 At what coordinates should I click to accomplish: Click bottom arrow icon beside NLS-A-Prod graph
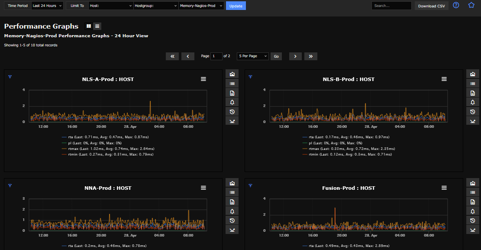[232, 121]
